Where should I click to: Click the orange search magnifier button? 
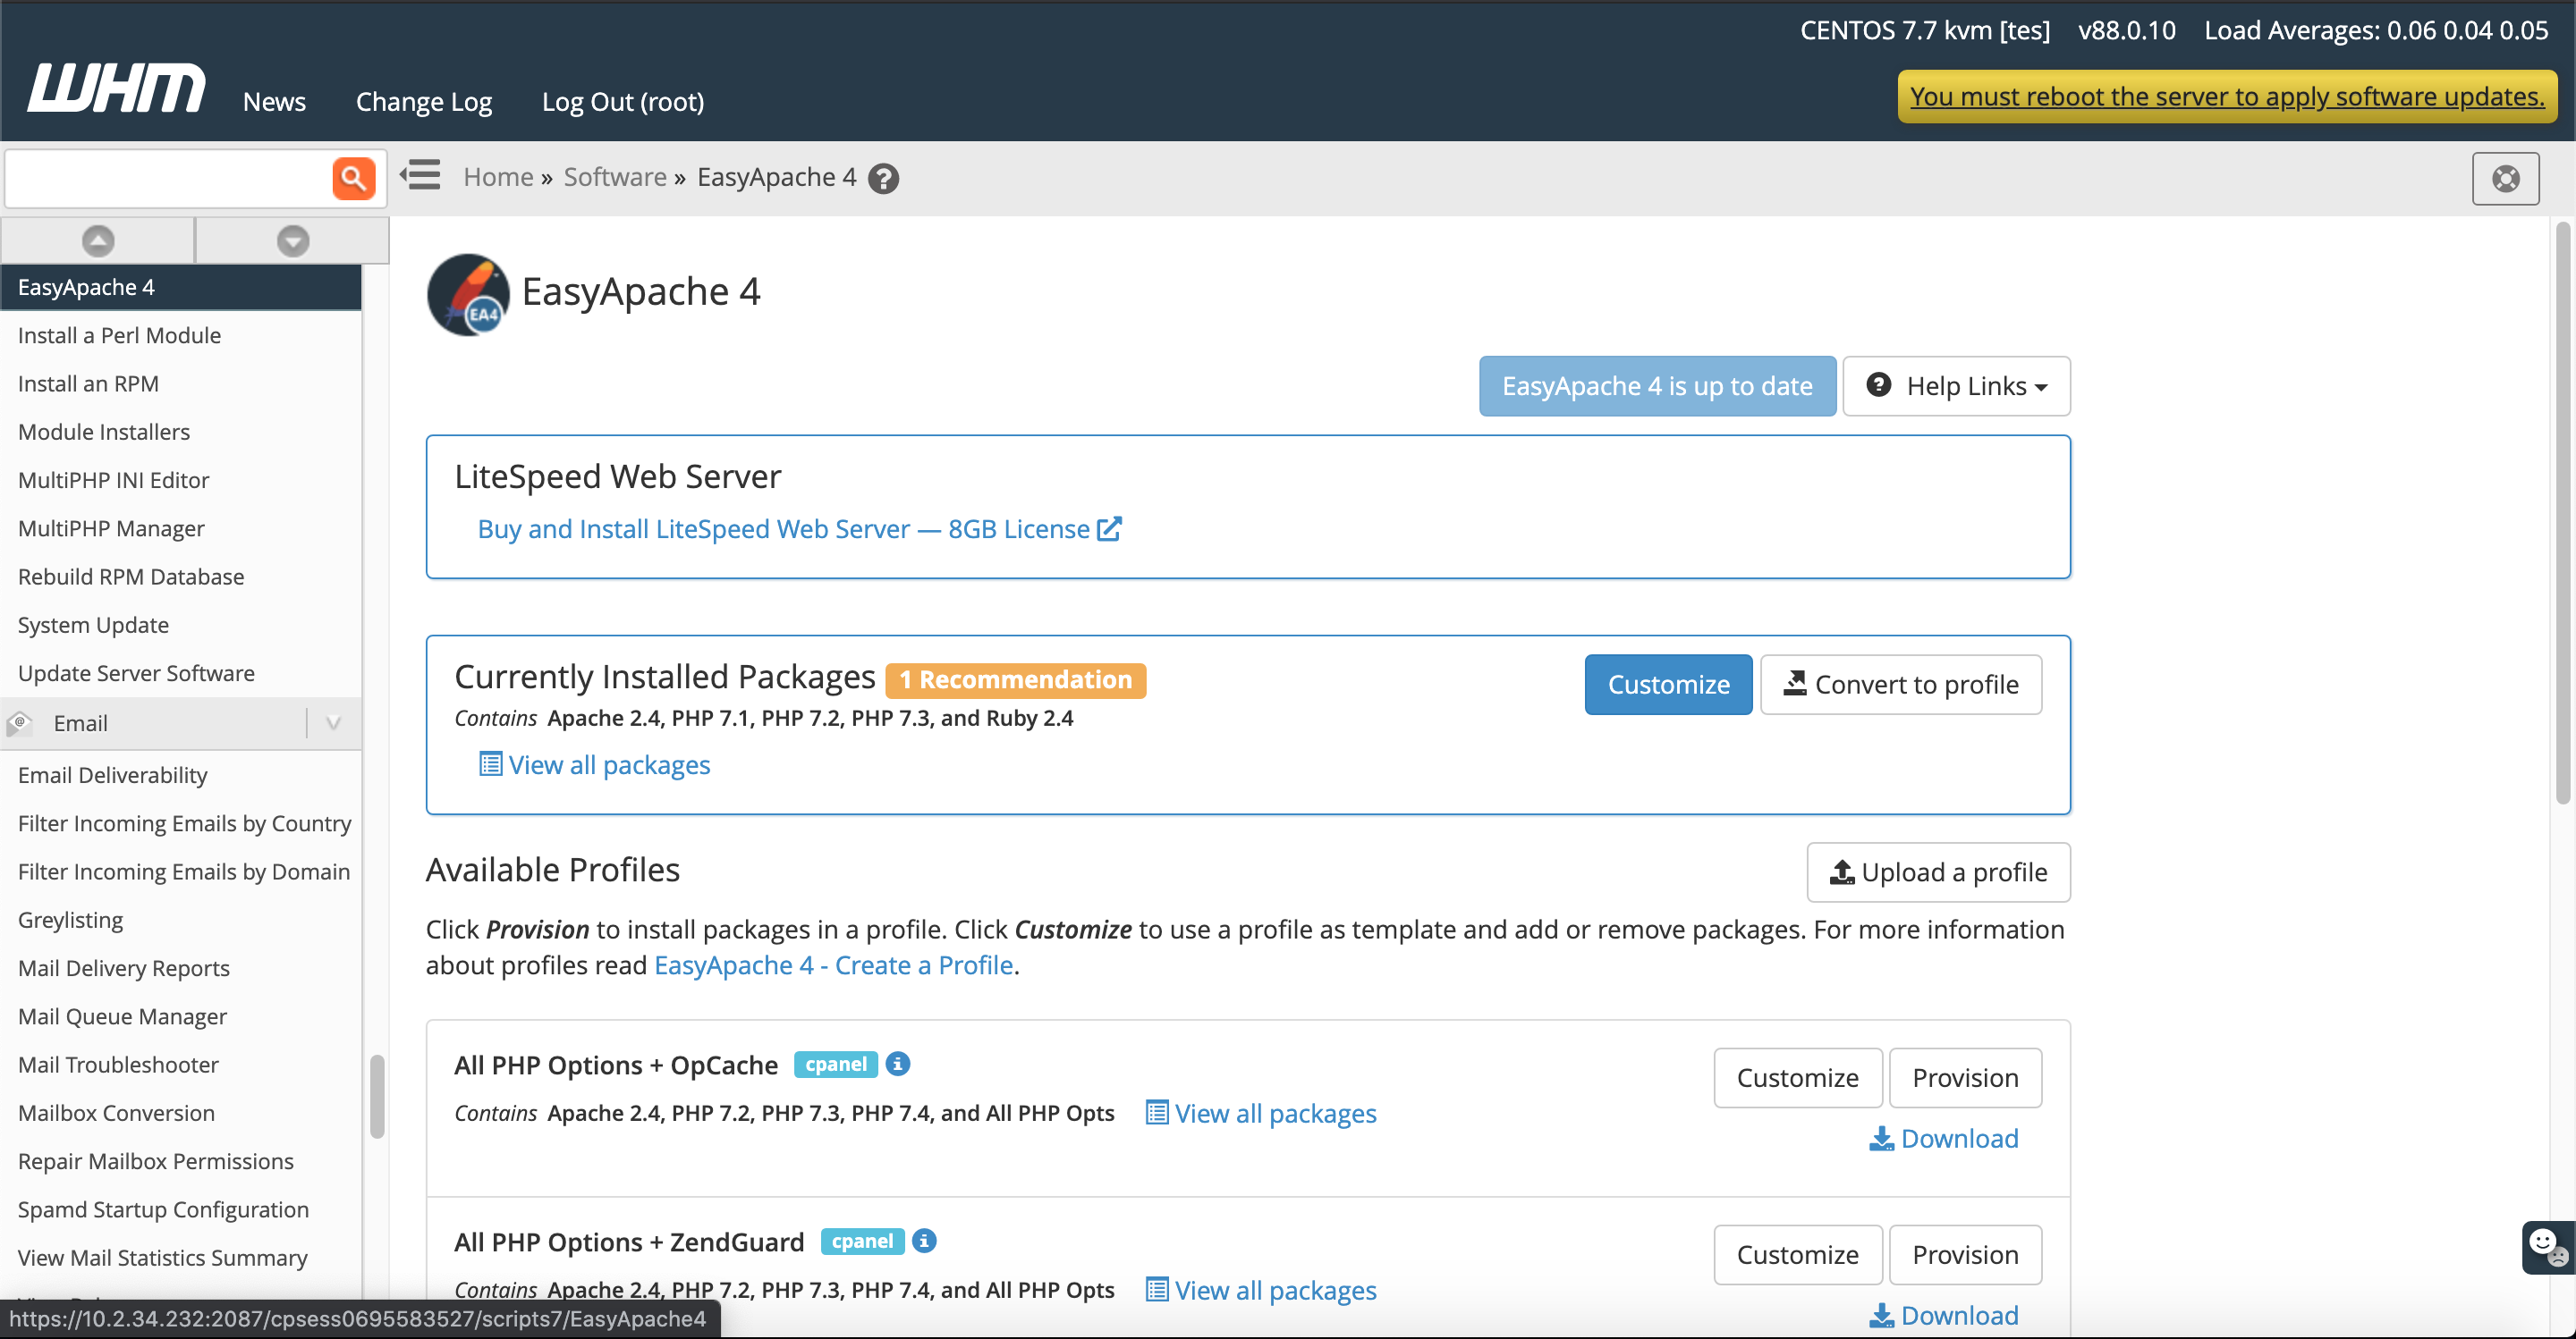353,179
